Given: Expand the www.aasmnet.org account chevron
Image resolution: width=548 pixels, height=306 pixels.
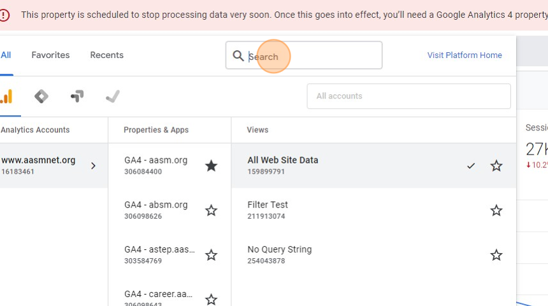Looking at the screenshot, I should tap(93, 166).
